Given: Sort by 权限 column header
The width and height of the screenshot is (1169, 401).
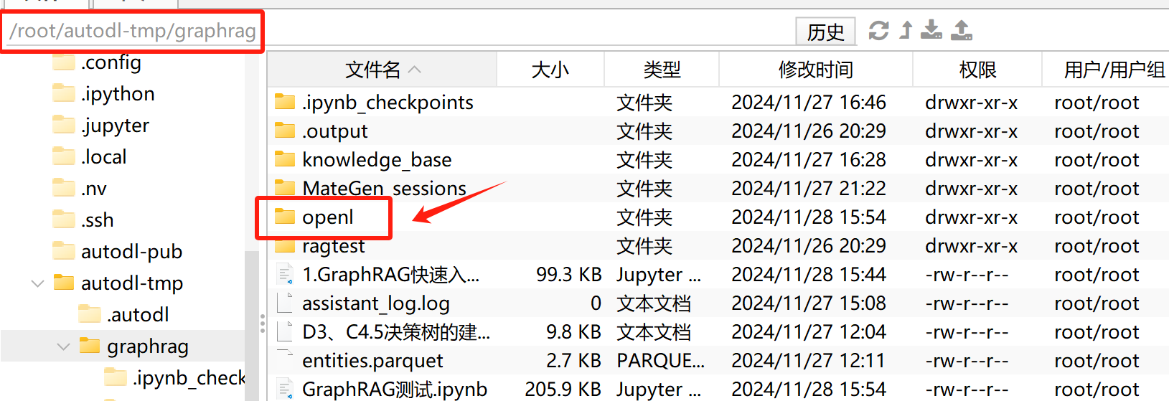Looking at the screenshot, I should [977, 70].
